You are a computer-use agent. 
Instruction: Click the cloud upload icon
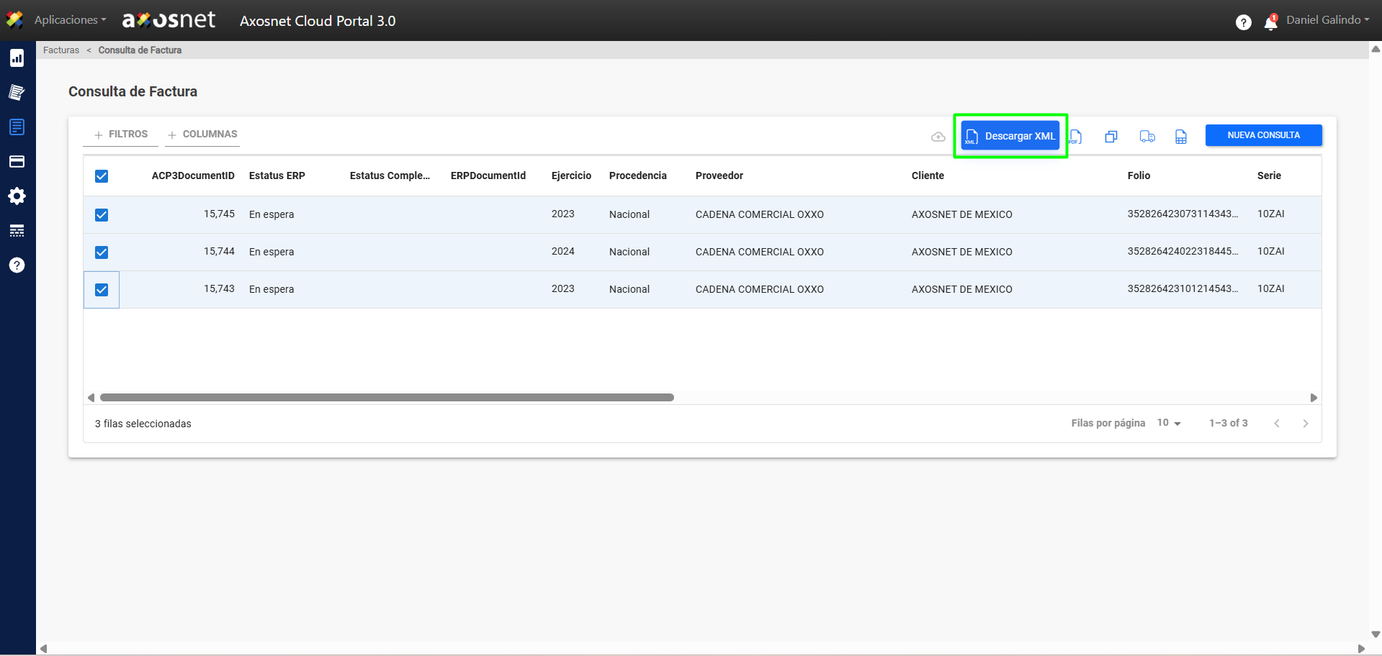click(x=938, y=137)
